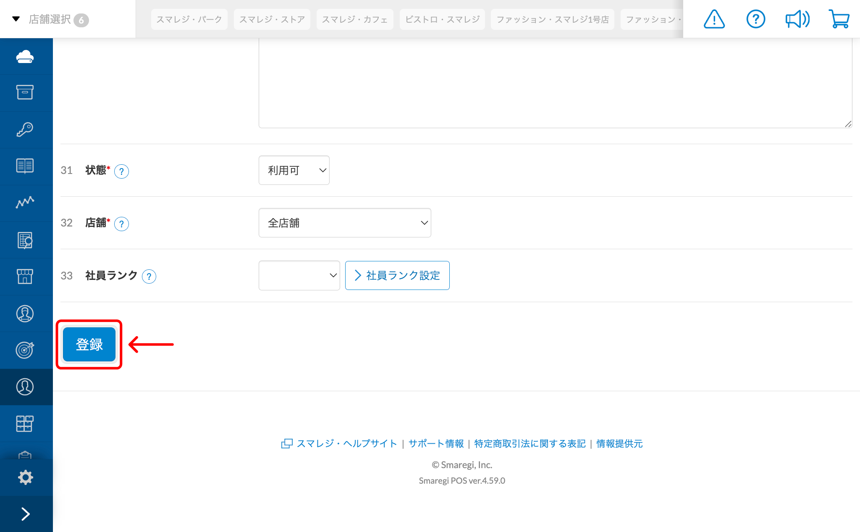This screenshot has width=860, height=532.
Task: Open the 状態 dropdown showing 利用可
Action: pyautogui.click(x=294, y=170)
